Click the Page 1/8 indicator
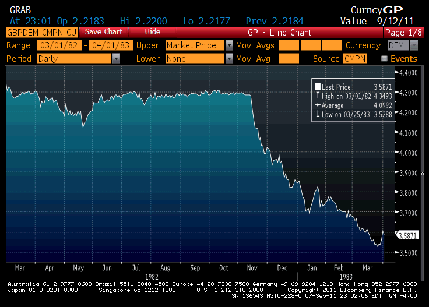429x307 pixels. [x=403, y=32]
